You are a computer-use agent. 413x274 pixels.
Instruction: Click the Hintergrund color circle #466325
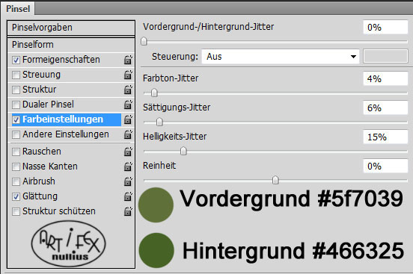156,250
